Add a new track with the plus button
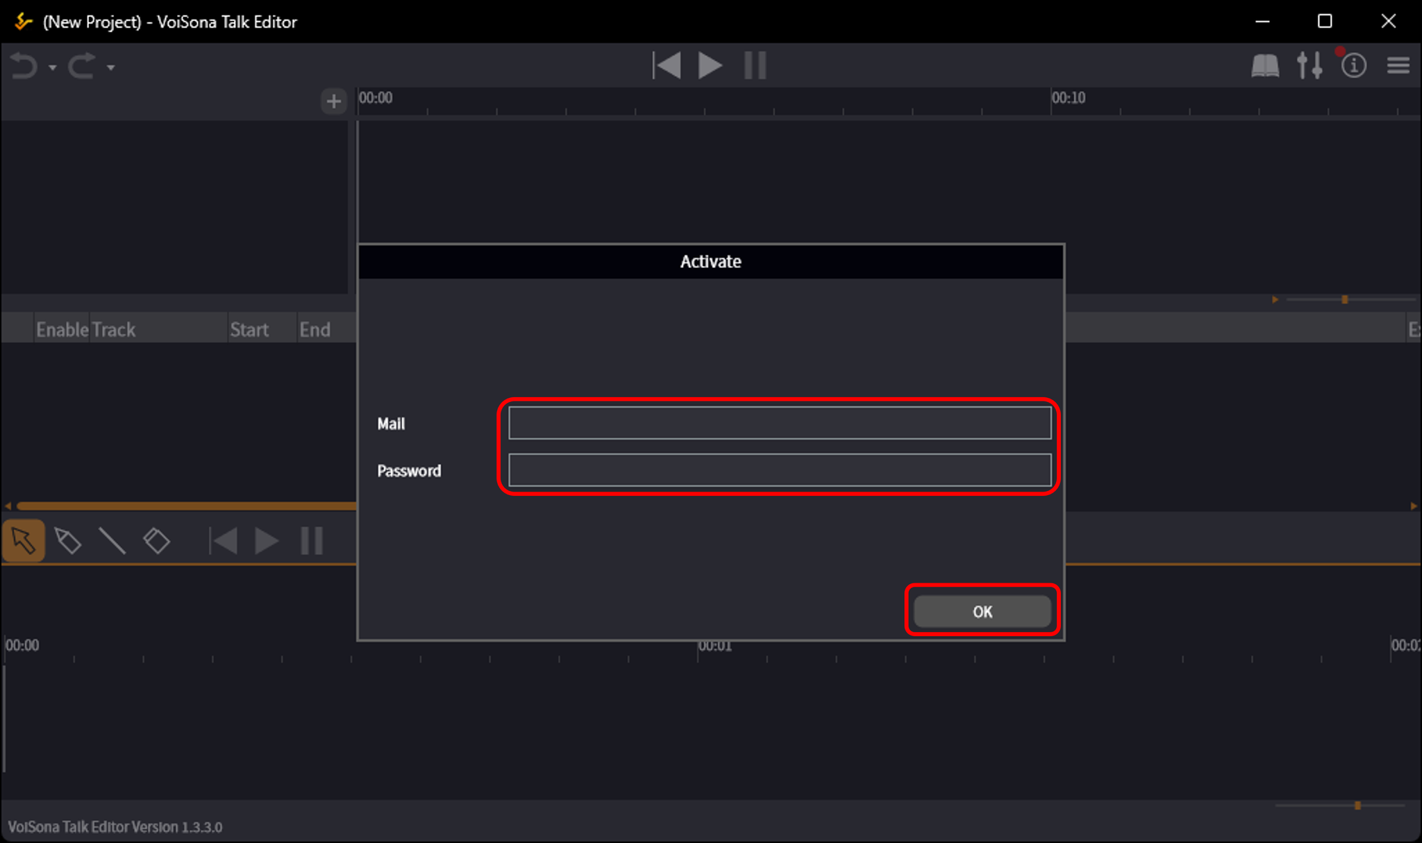This screenshot has width=1422, height=843. [x=333, y=101]
